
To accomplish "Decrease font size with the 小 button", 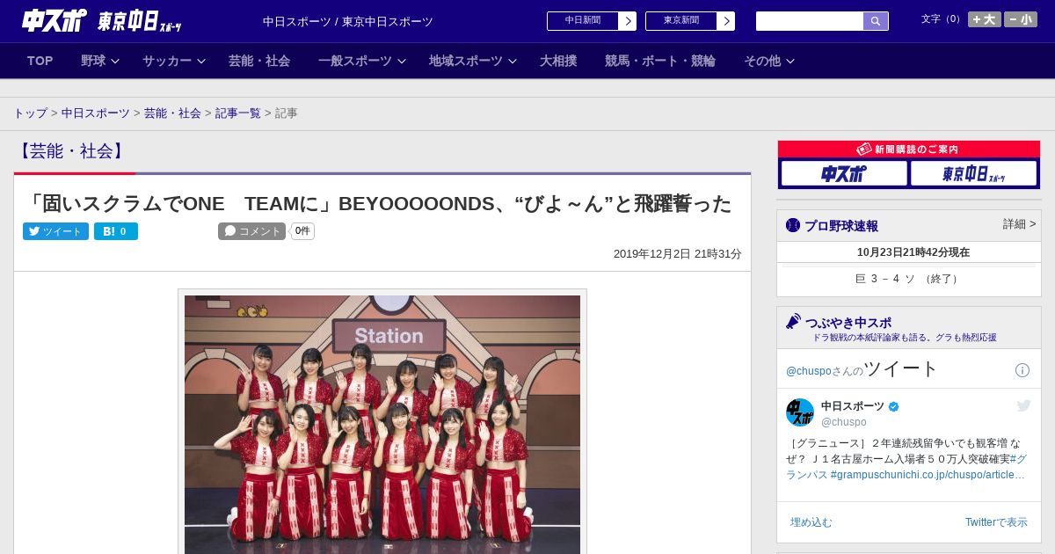I will coord(1021,19).
